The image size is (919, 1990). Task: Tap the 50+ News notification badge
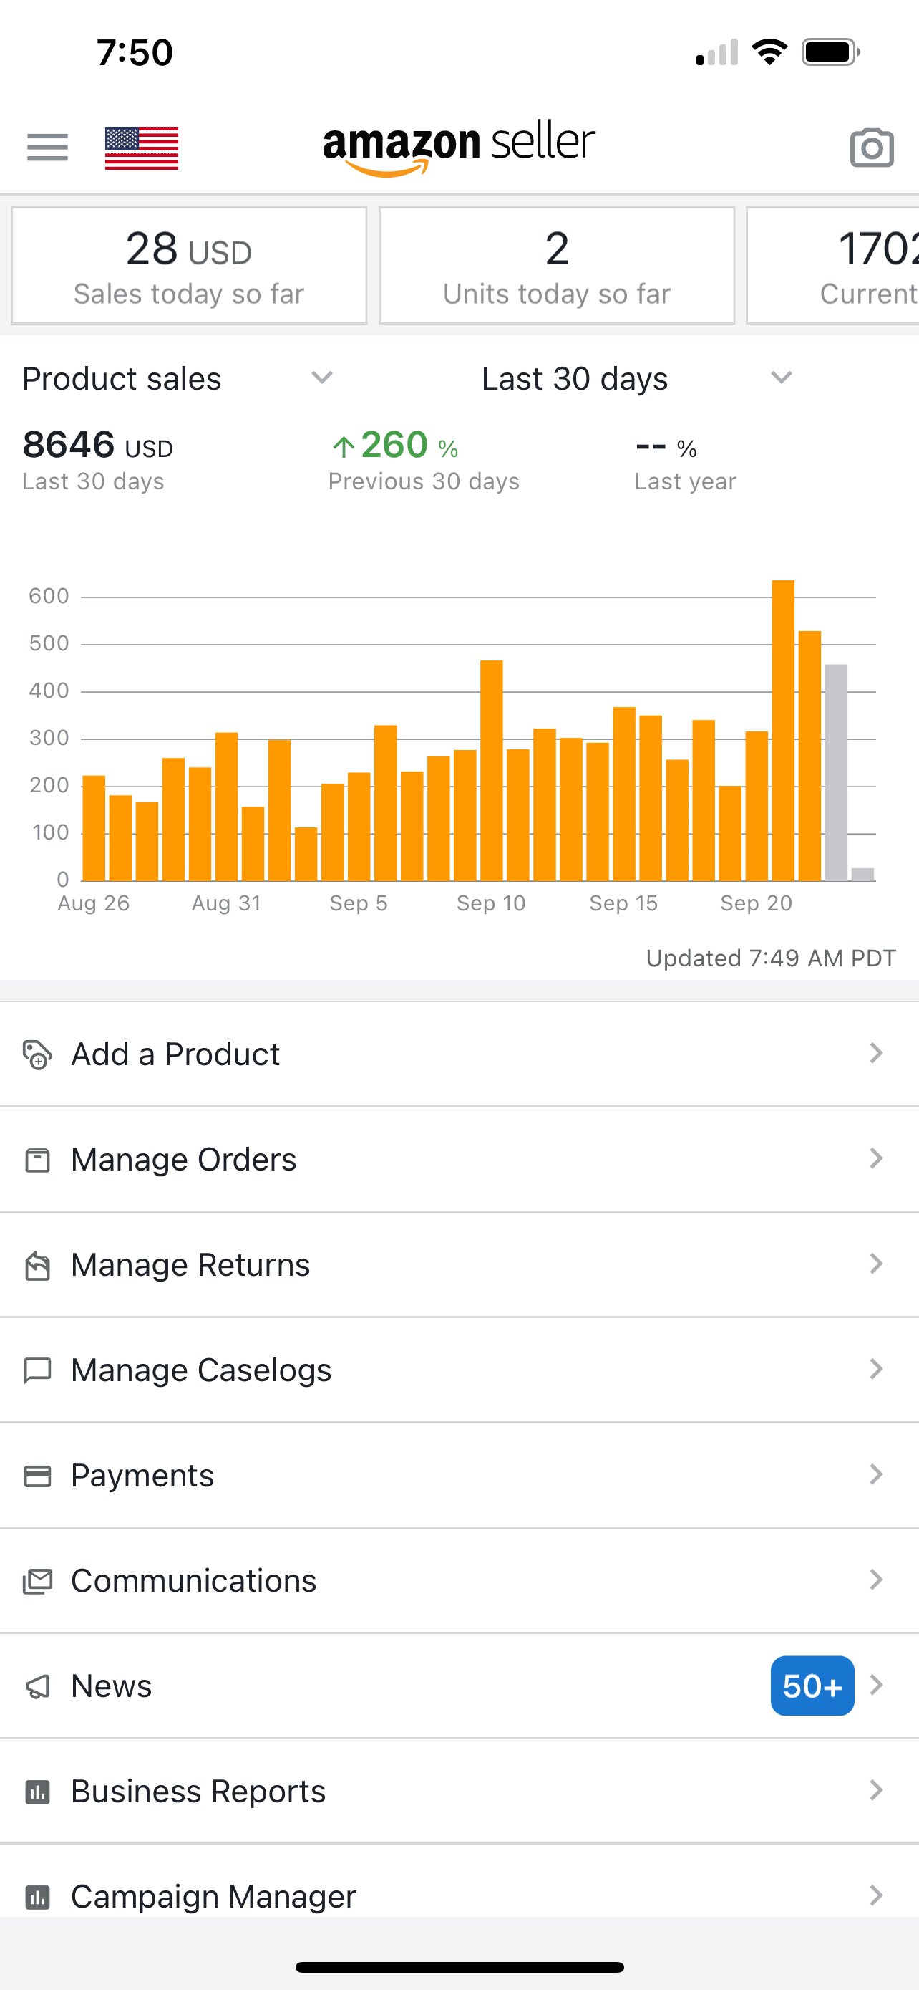(812, 1686)
